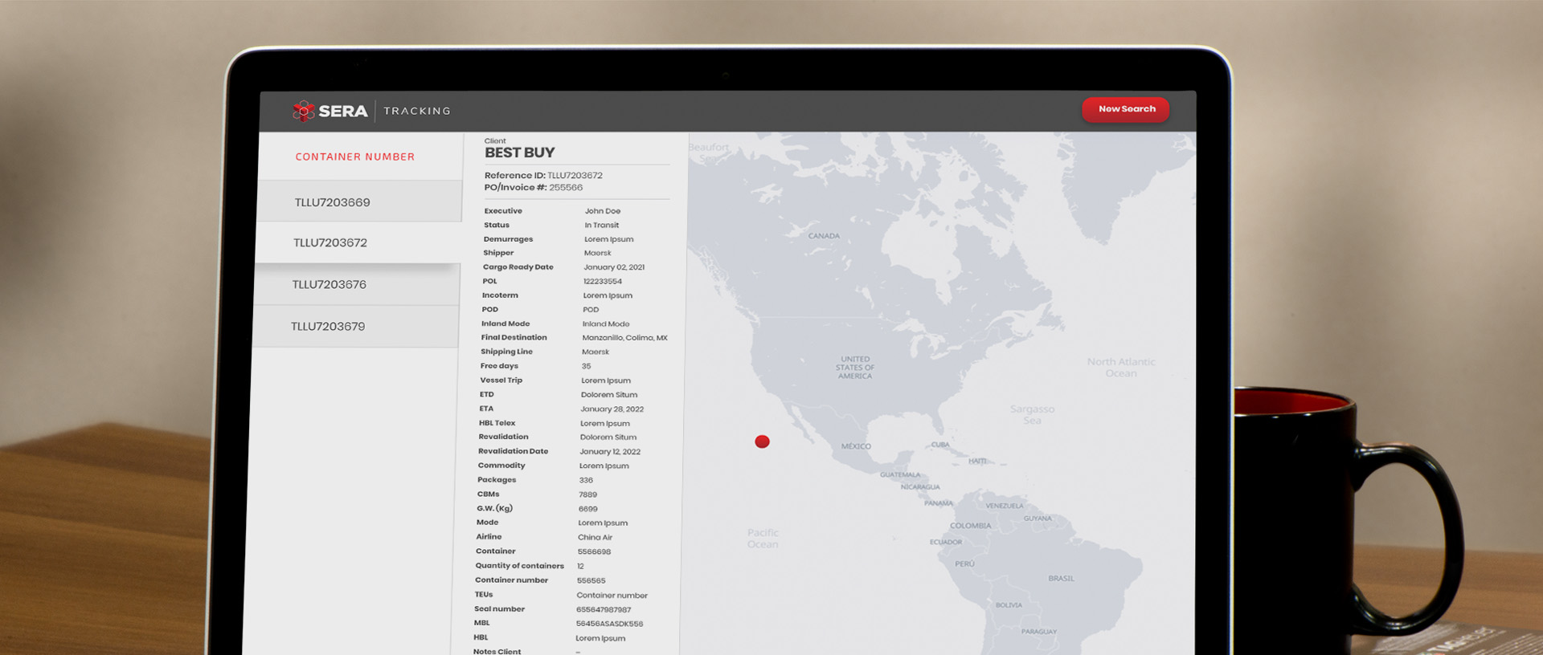Click UNITED STATES OF AMERICA map label
This screenshot has width=1543, height=655.
point(855,368)
